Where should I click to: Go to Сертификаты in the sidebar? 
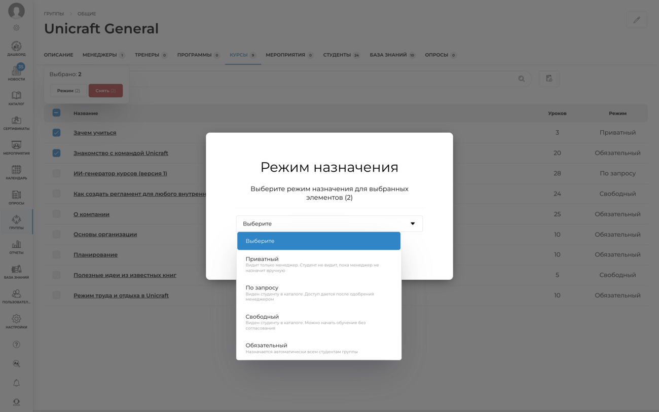pos(16,123)
